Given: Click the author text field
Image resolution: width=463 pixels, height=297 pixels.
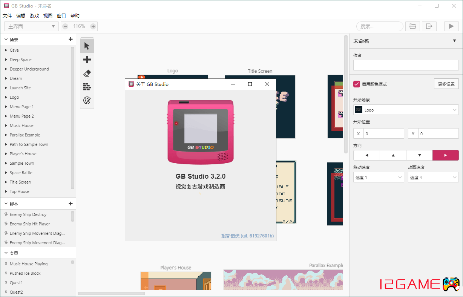Looking at the screenshot, I should 406,65.
